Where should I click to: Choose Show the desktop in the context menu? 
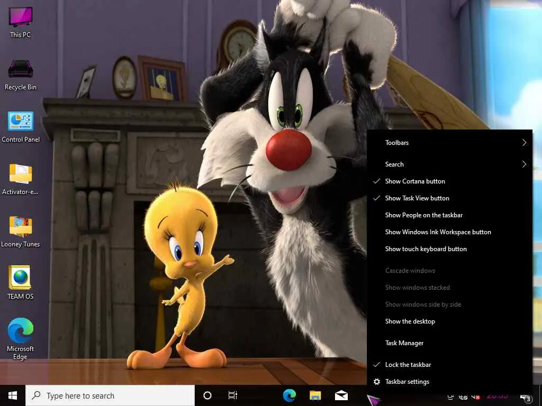click(449, 321)
